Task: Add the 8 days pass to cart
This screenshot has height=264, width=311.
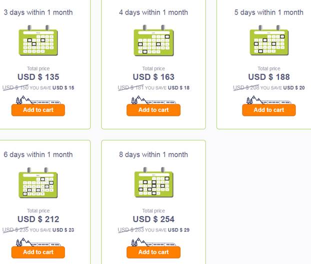Action: [153, 252]
